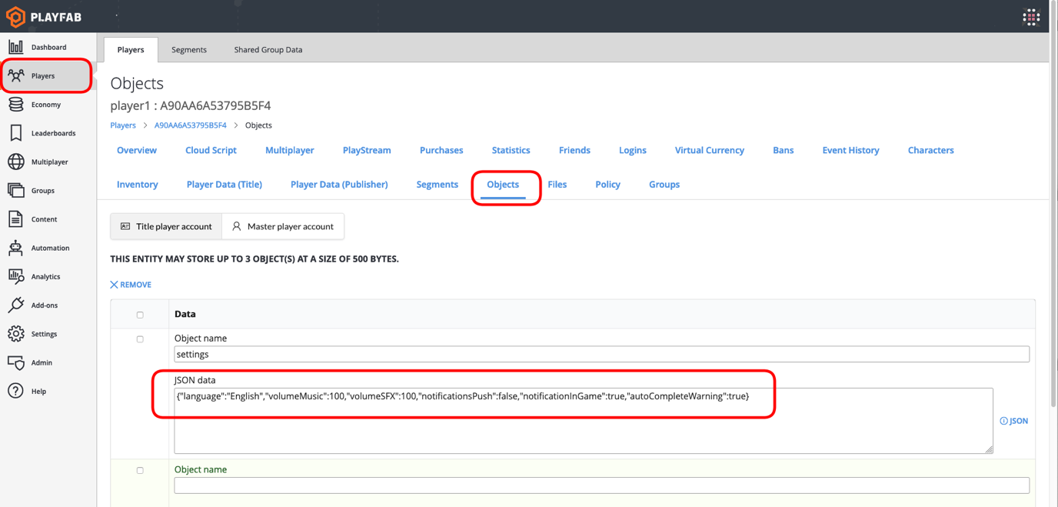Click the Multiplayer globe icon

15,162
